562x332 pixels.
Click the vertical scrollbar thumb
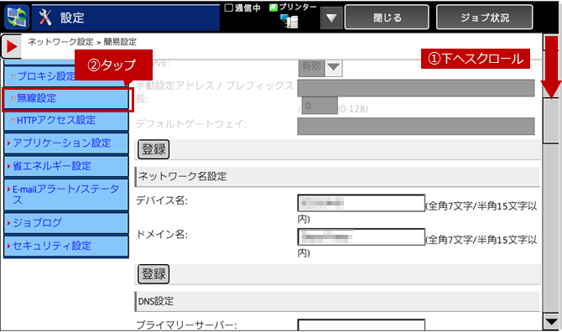click(x=551, y=121)
